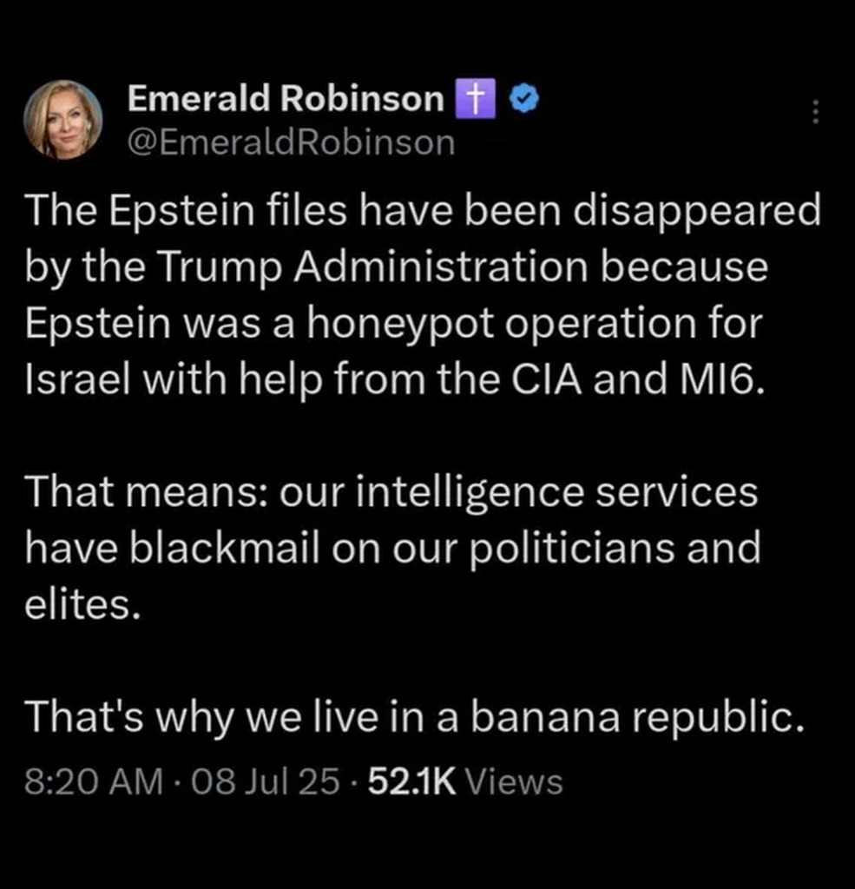The image size is (855, 889).
Task: Click the sentence about a banana republic
Action: pos(410,716)
